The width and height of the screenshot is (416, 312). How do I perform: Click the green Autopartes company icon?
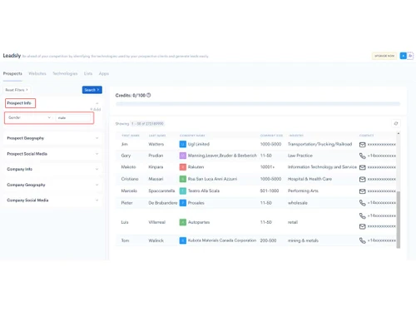(x=183, y=222)
